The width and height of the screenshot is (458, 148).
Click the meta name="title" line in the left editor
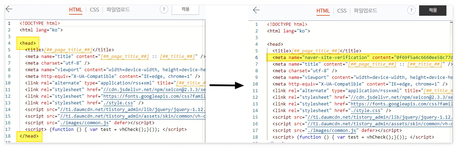point(115,57)
